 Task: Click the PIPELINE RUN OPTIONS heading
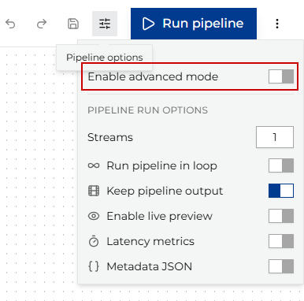147,110
